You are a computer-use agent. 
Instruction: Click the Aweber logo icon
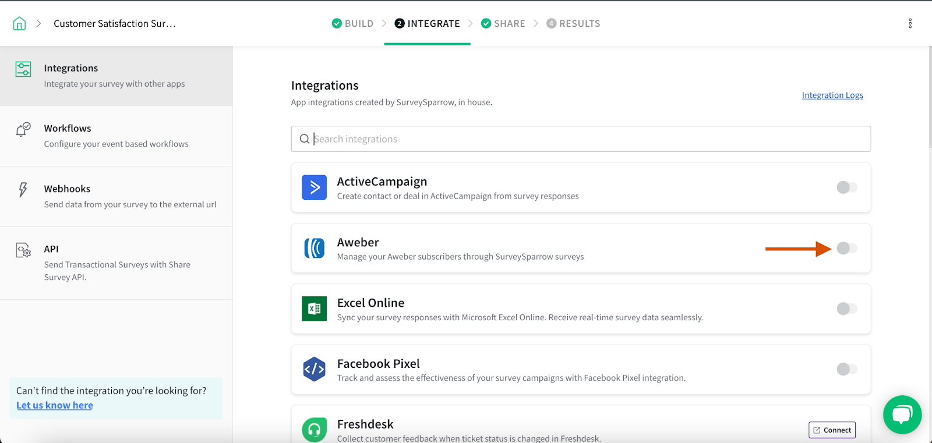[x=314, y=248]
